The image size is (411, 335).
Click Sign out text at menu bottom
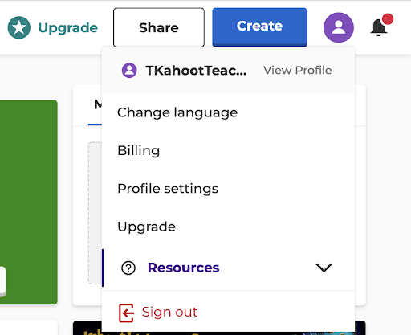click(x=169, y=313)
